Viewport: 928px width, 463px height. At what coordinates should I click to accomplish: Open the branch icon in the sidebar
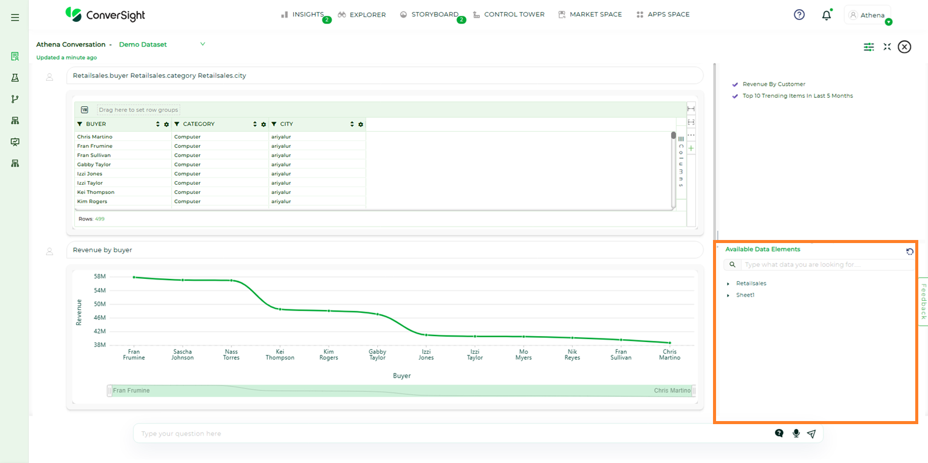(15, 99)
